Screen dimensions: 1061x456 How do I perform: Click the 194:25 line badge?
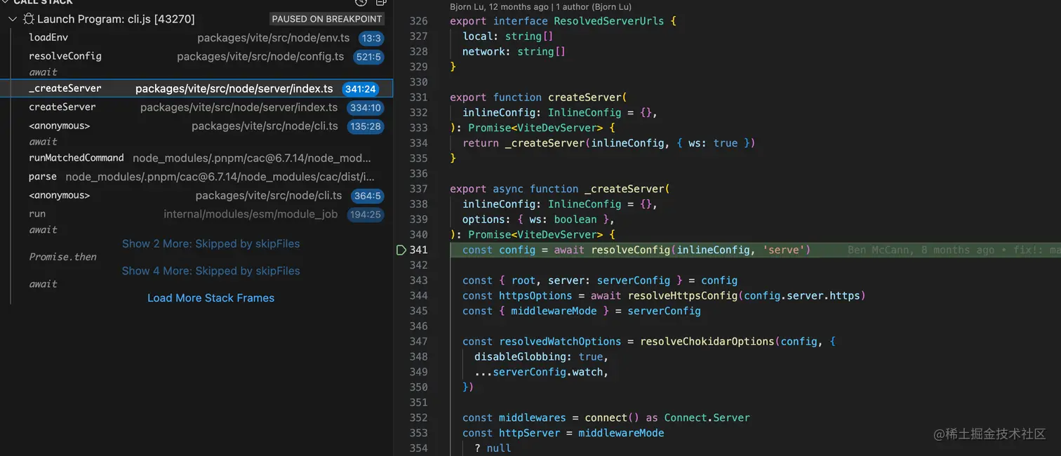click(366, 215)
